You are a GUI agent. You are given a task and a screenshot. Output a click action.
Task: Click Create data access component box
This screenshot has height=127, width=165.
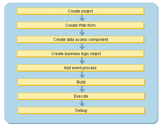point(81,39)
